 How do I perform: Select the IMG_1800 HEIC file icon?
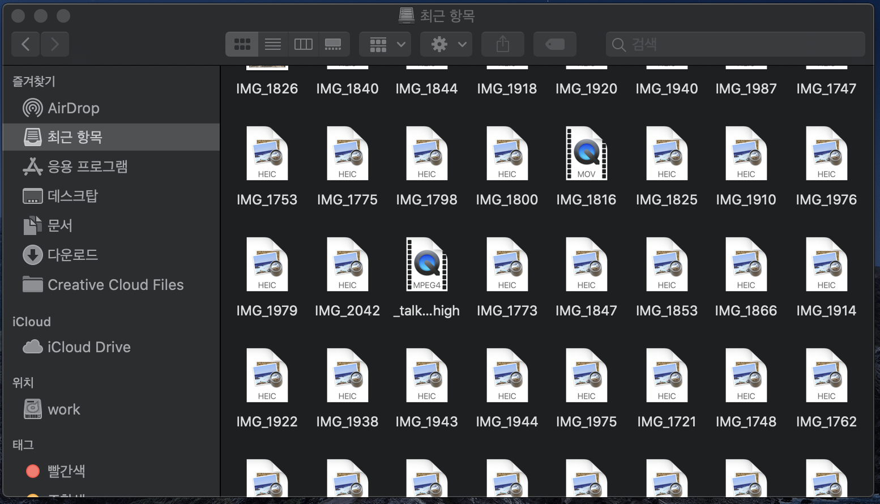[507, 153]
